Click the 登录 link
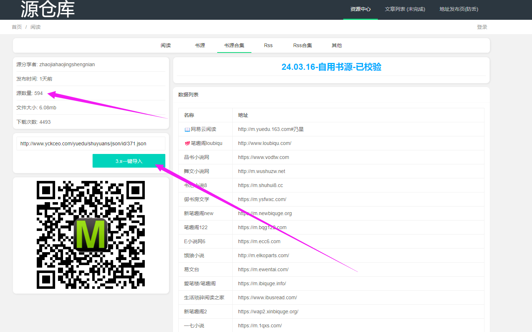532x332 pixels. click(x=482, y=27)
